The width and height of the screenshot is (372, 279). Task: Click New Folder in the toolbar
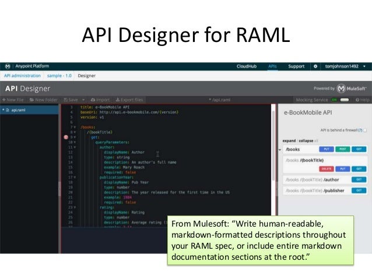[x=43, y=100]
